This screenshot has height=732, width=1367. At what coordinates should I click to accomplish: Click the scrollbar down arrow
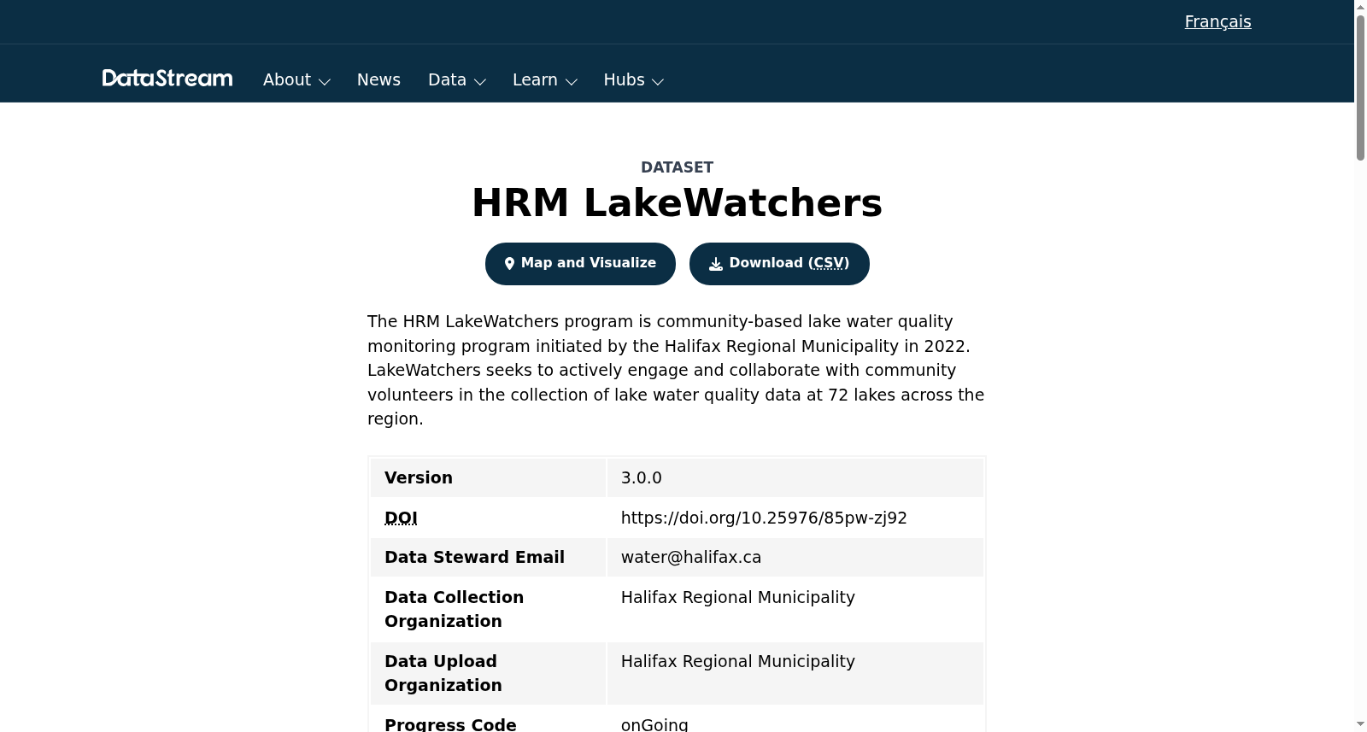pos(1360,725)
